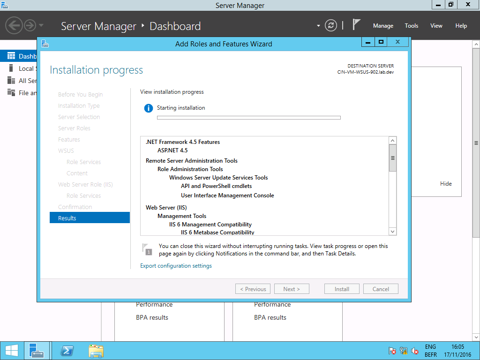Click the Action Center flag tray icon

[392, 351]
